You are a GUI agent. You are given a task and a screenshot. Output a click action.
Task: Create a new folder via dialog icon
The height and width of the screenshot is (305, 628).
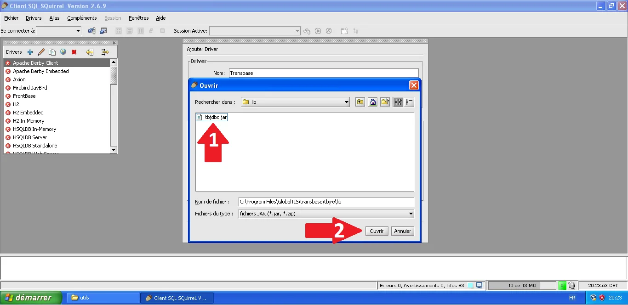pyautogui.click(x=385, y=102)
